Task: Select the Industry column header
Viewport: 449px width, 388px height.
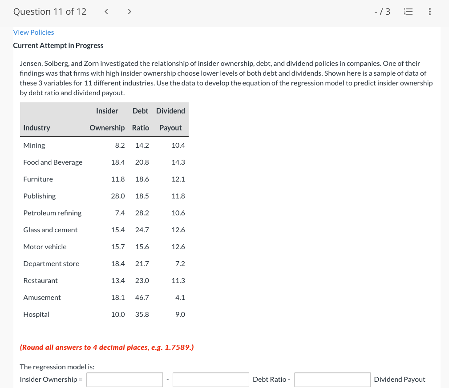Action: (x=36, y=128)
